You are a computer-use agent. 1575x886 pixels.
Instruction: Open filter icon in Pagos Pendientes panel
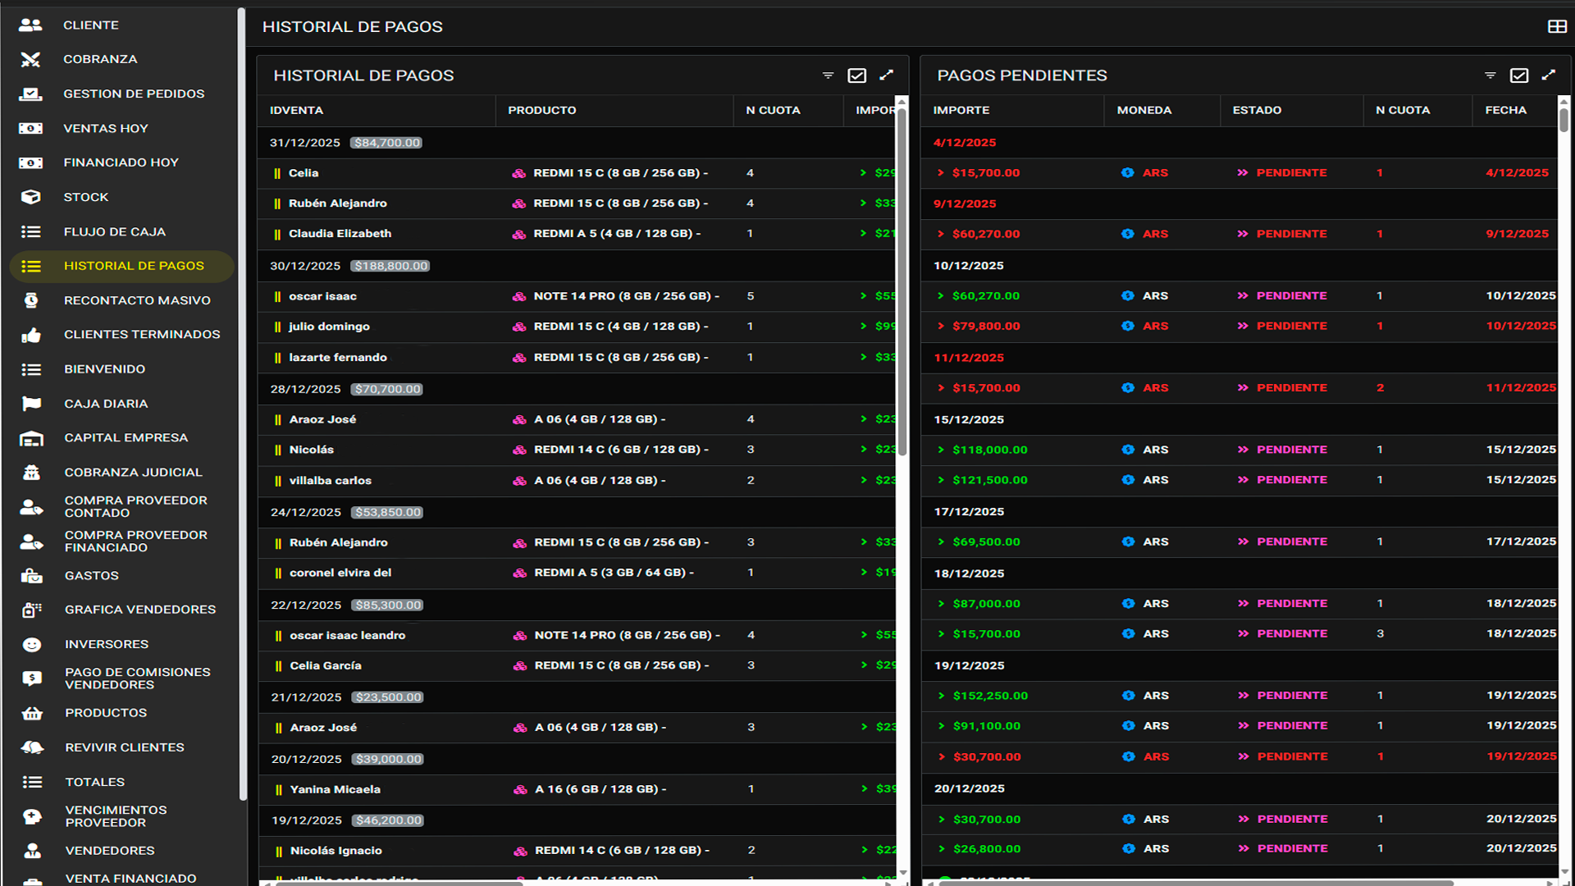pyautogui.click(x=1490, y=75)
